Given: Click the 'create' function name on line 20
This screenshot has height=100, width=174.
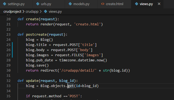Looking at the screenshot, I should [32, 19].
